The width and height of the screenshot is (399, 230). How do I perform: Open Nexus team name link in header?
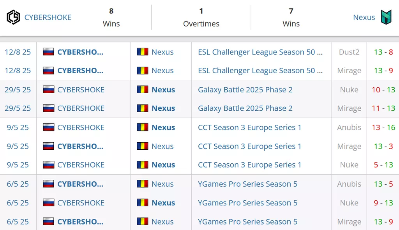point(364,18)
